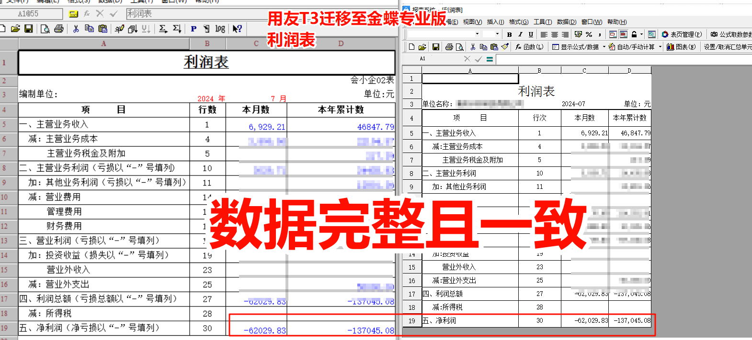Click the Open folder icon in the T3 toolbar
This screenshot has height=340, width=752.
pyautogui.click(x=15, y=29)
